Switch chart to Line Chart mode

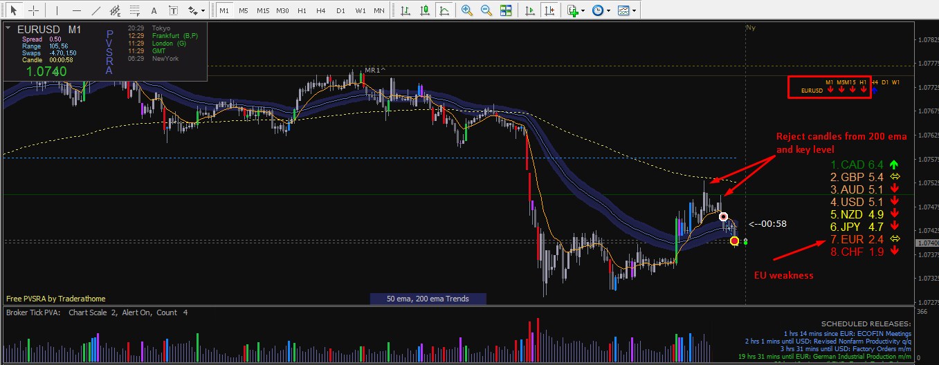pyautogui.click(x=443, y=10)
